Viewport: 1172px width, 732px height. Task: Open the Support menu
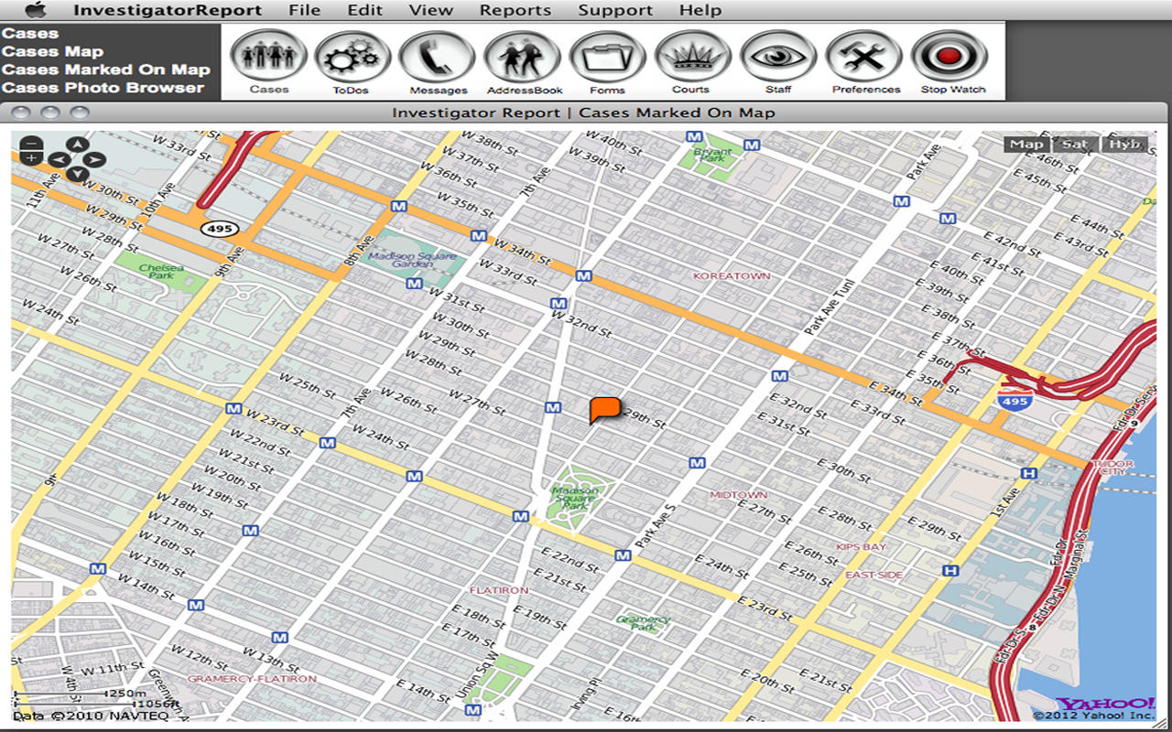click(615, 10)
